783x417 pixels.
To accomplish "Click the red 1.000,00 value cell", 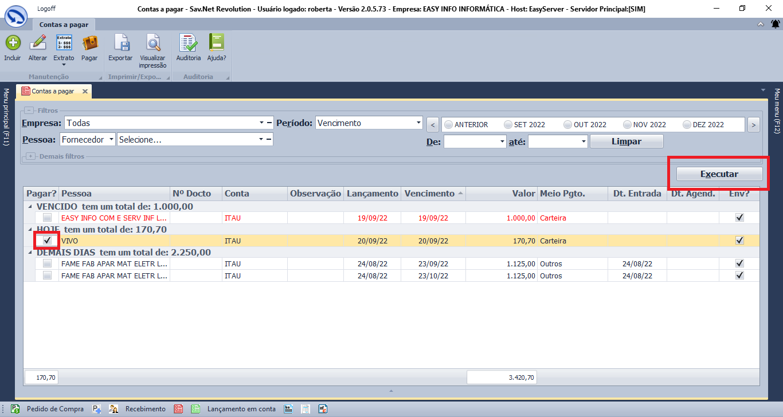I will point(502,218).
